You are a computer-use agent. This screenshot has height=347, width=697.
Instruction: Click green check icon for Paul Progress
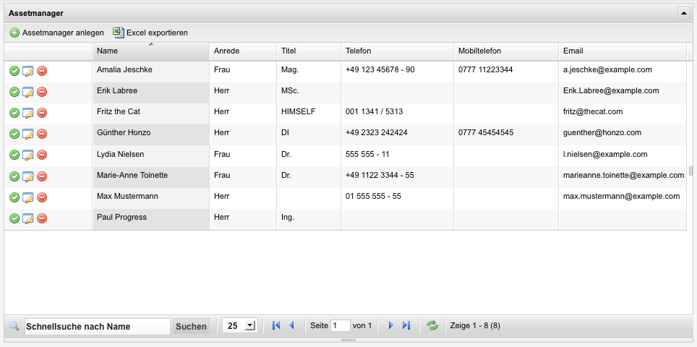(x=14, y=218)
